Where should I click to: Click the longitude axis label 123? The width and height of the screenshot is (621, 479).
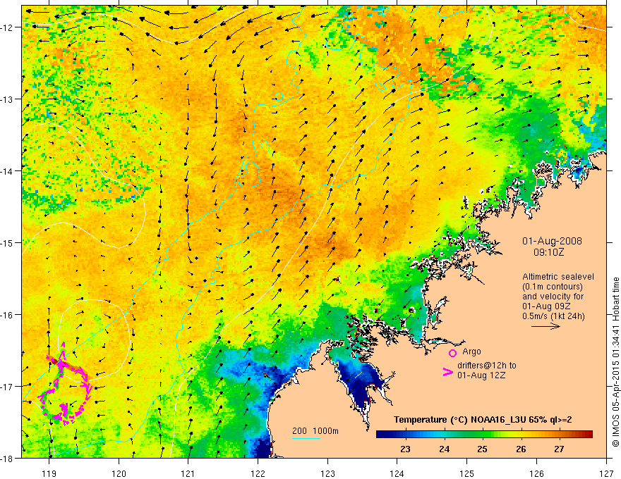tap(327, 473)
